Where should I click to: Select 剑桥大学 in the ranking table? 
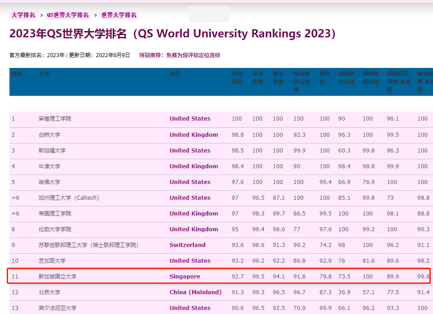(50, 135)
